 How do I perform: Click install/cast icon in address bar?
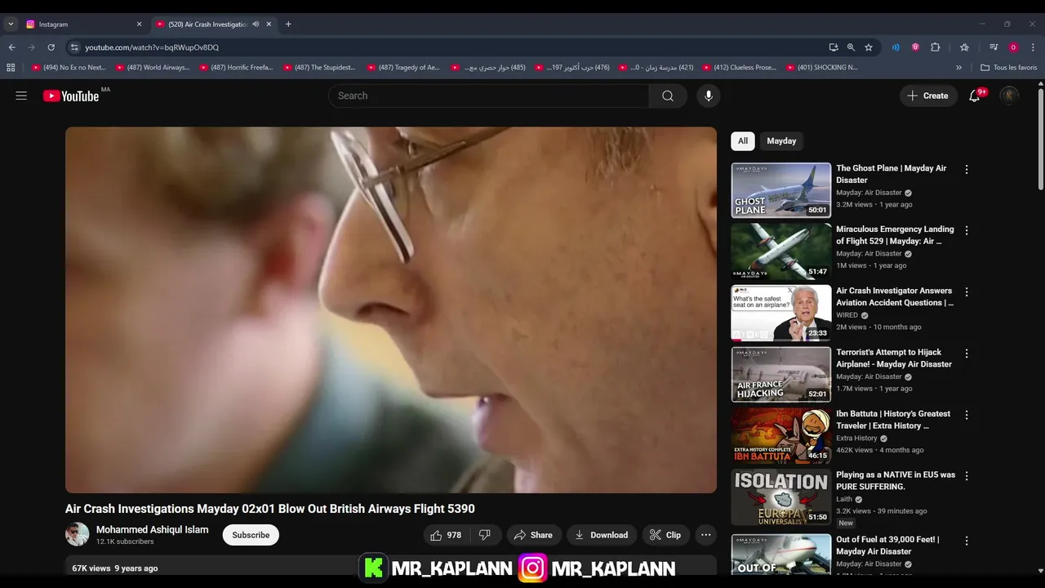pyautogui.click(x=833, y=47)
